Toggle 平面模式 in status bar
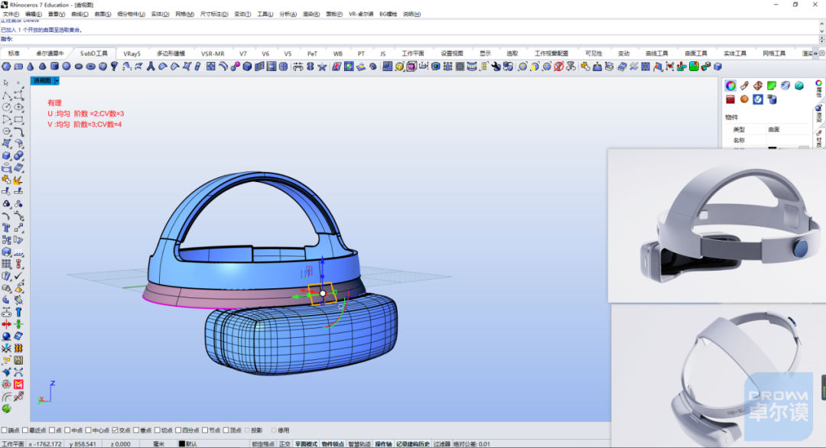This screenshot has width=826, height=448. click(306, 444)
